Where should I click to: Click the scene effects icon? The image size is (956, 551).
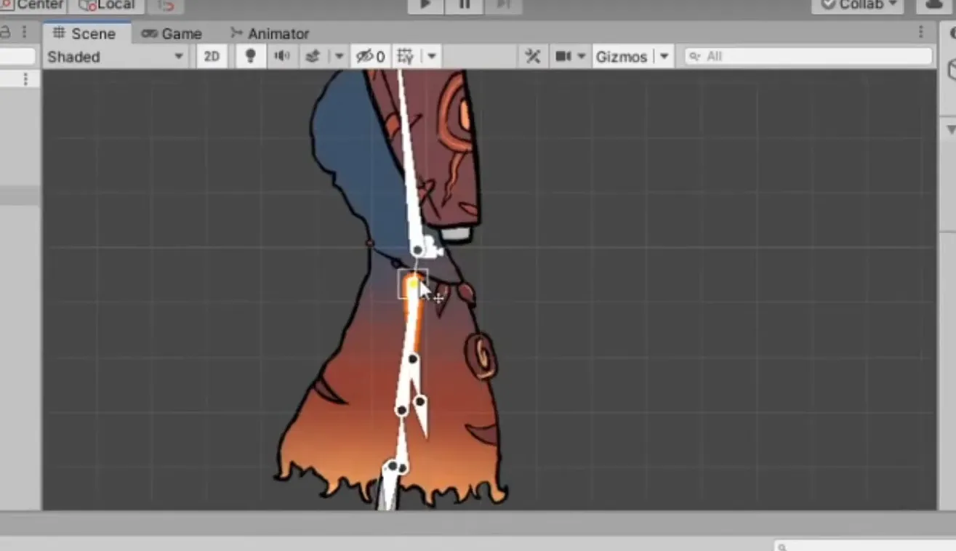point(313,56)
